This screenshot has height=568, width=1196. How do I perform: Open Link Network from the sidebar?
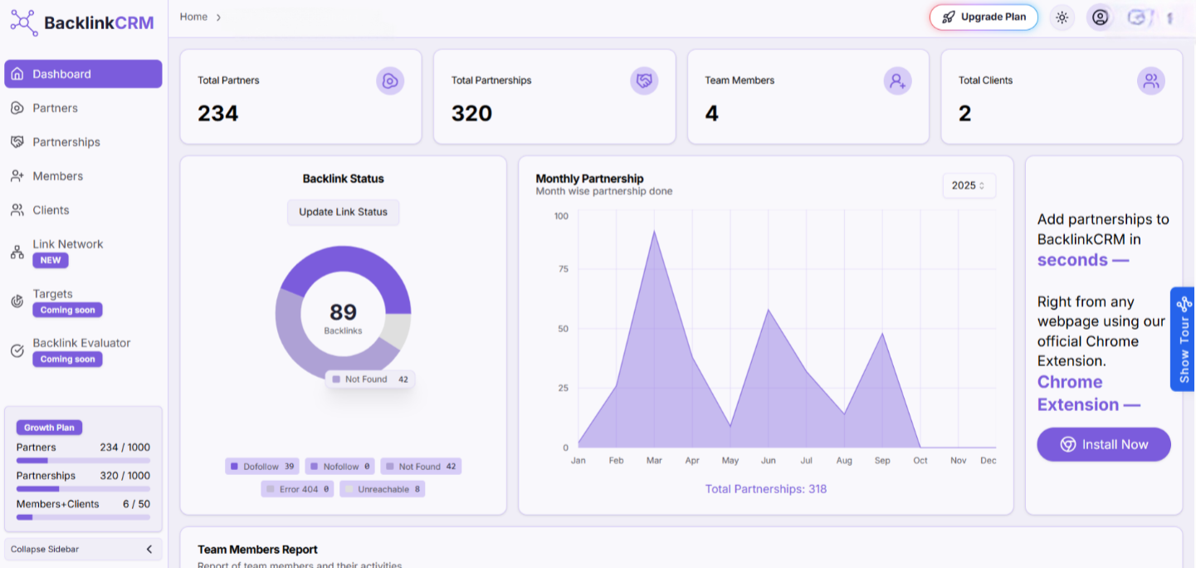[67, 244]
